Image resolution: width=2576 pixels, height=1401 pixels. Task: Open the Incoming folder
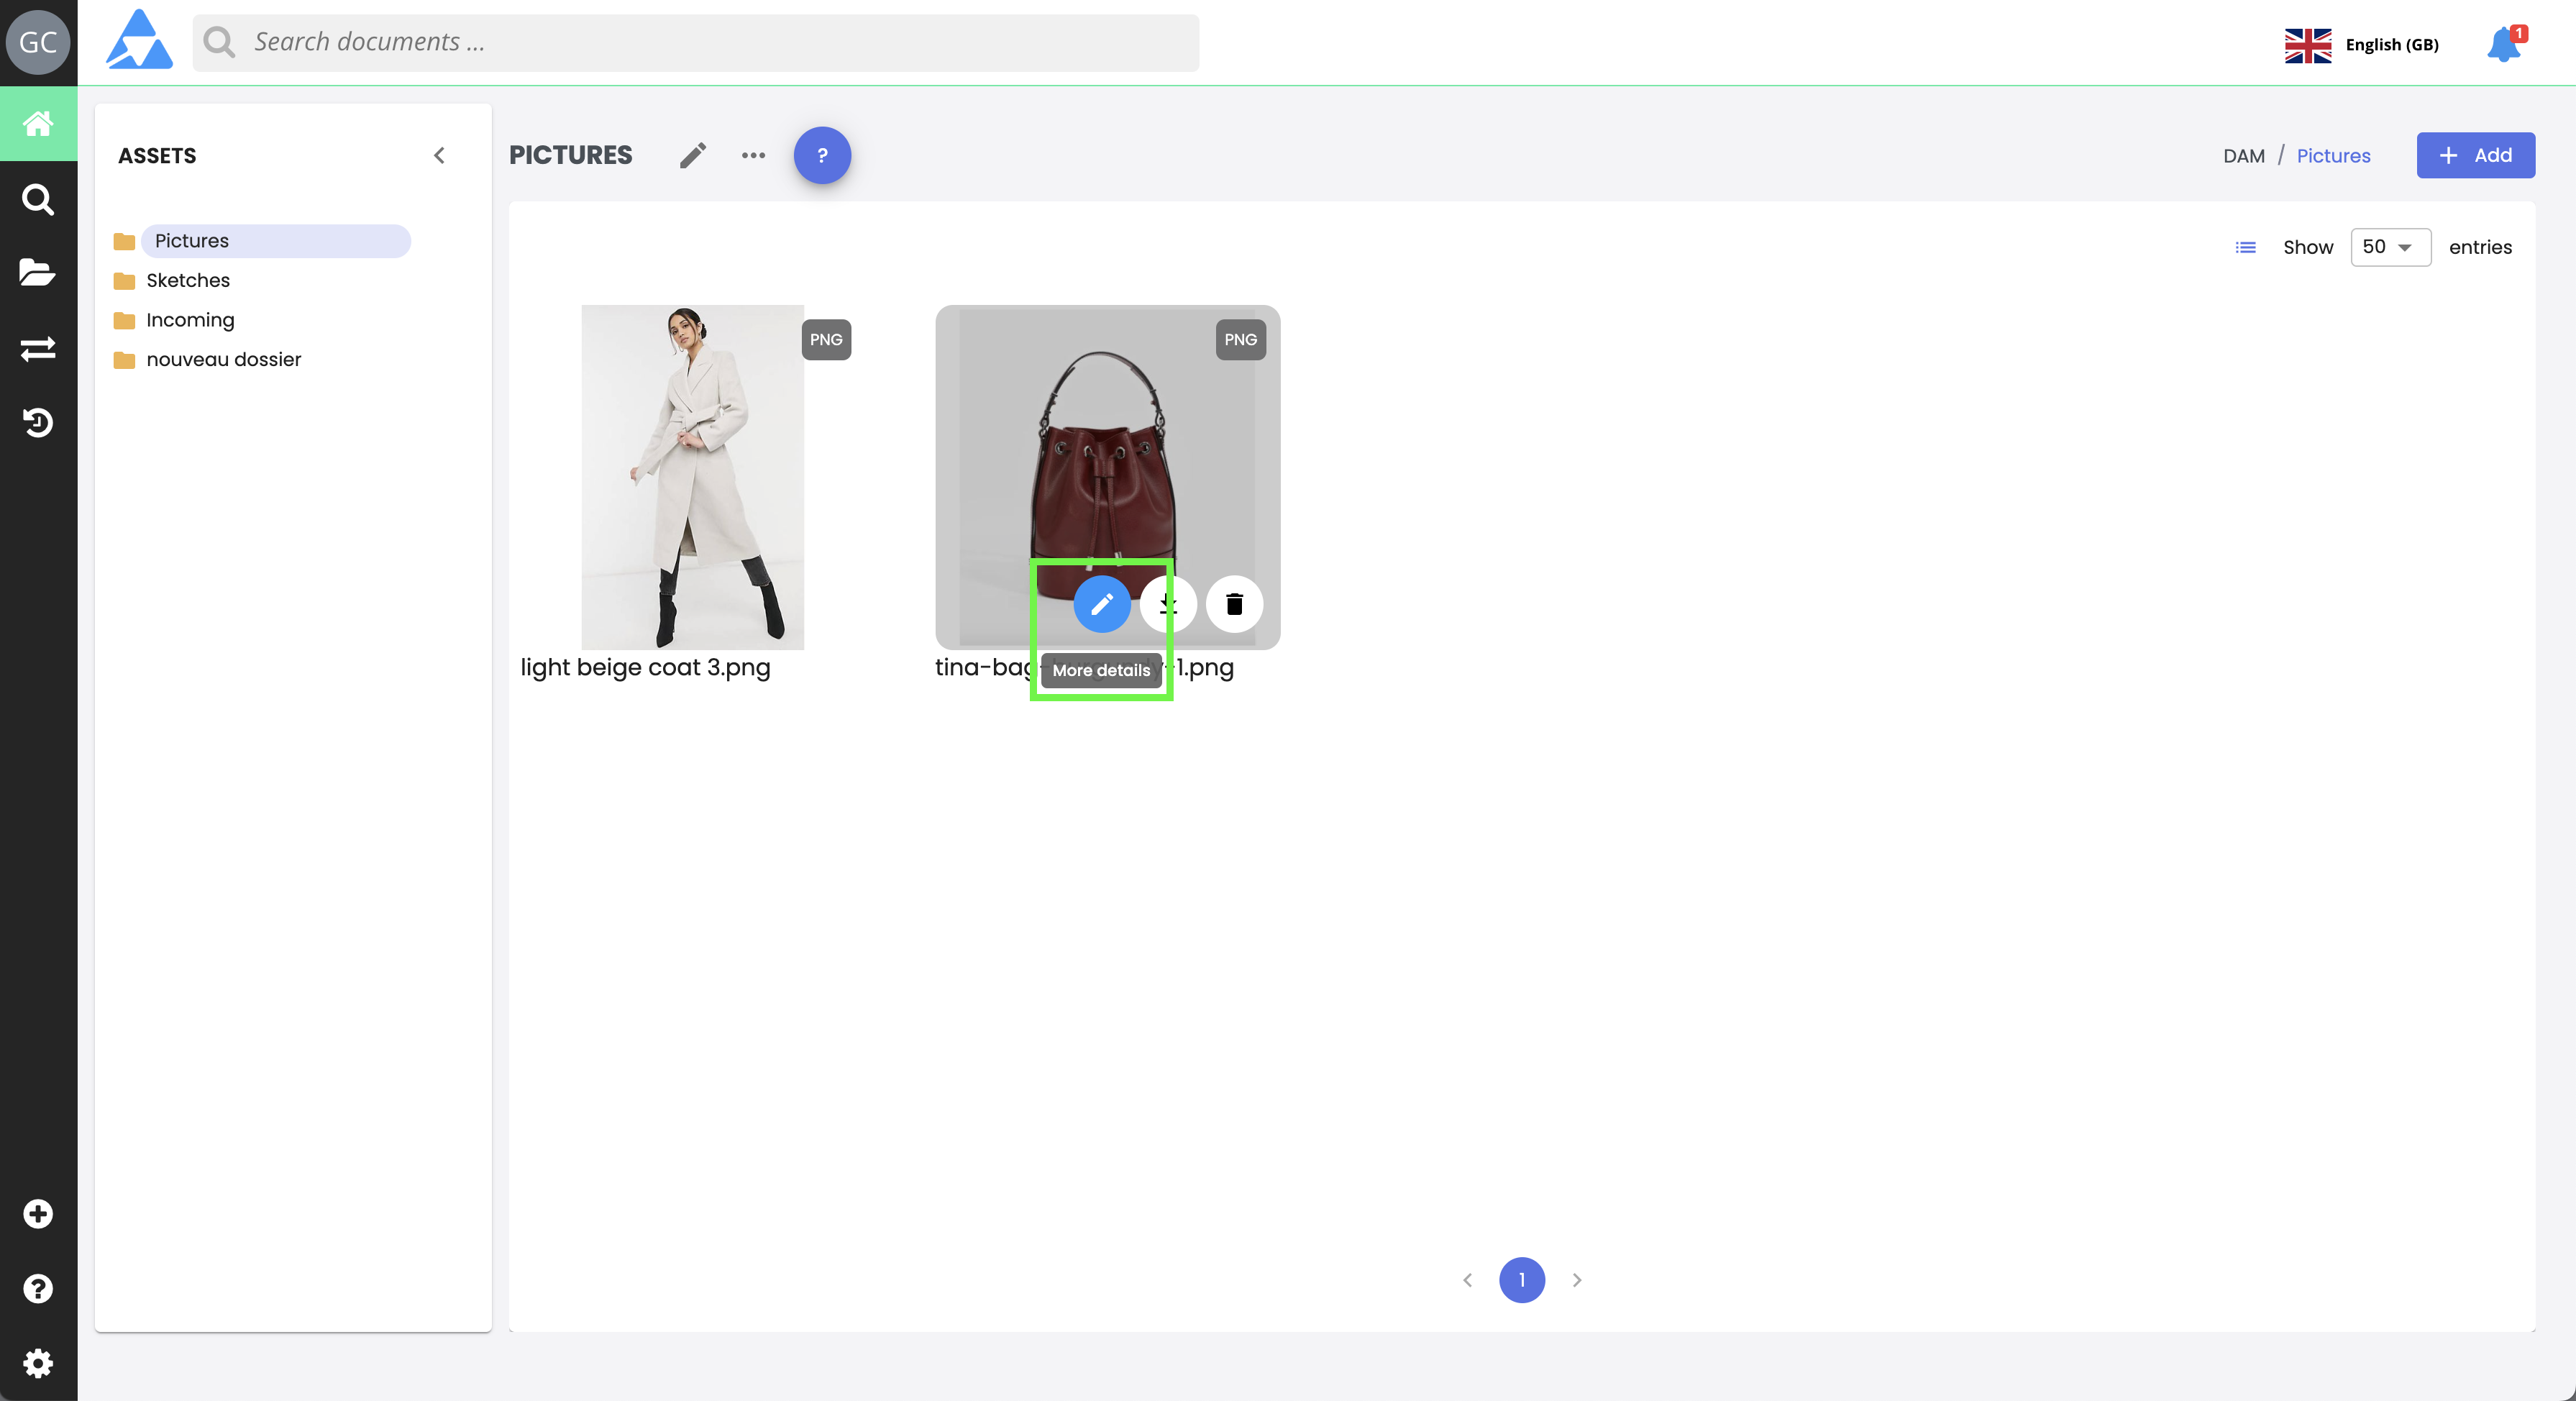[190, 320]
